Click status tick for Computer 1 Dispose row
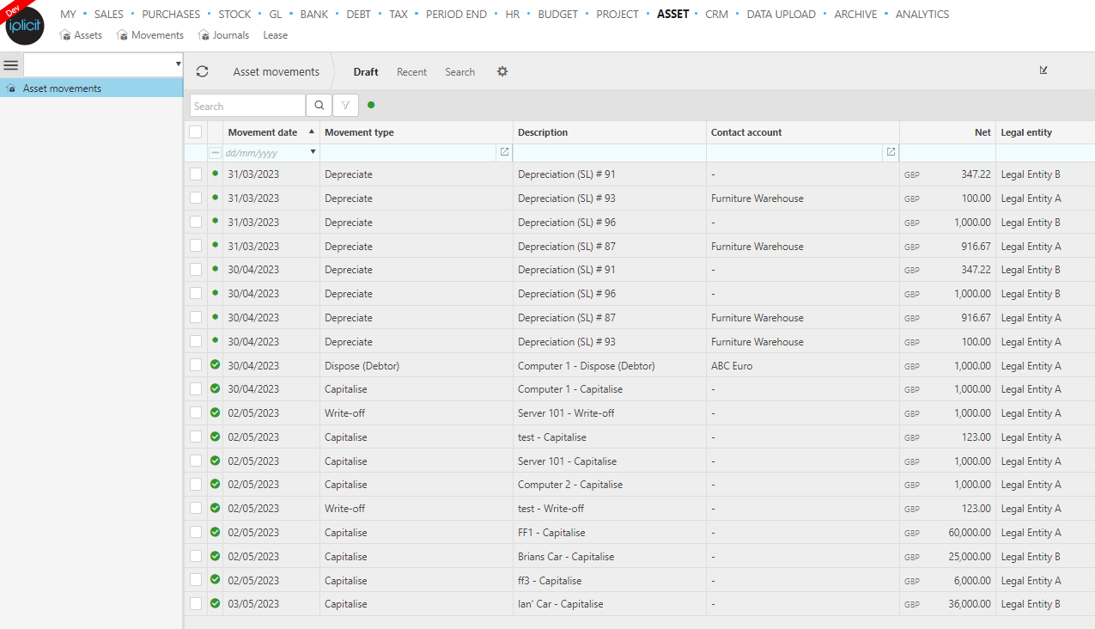1095x629 pixels. (x=215, y=365)
